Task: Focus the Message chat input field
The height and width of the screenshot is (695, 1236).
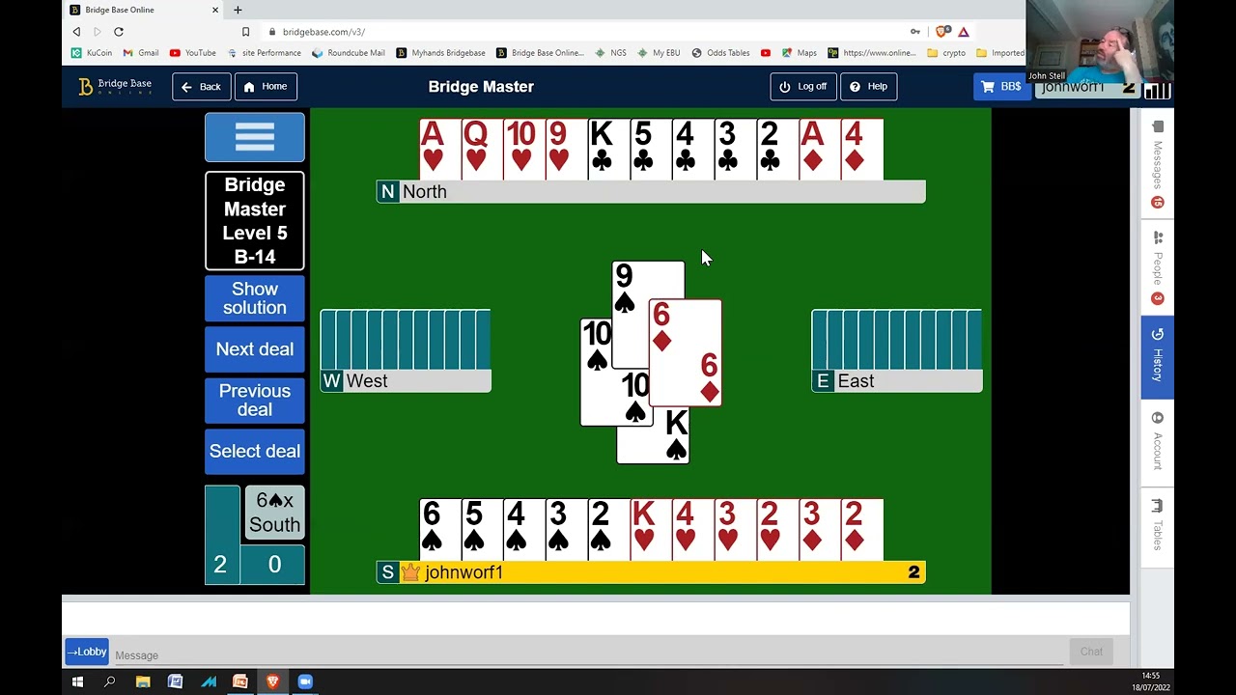Action: (x=589, y=654)
